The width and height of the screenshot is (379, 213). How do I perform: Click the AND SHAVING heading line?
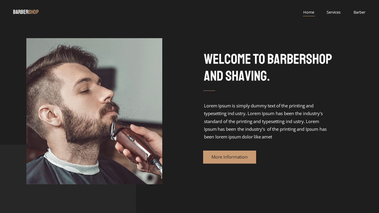point(237,76)
